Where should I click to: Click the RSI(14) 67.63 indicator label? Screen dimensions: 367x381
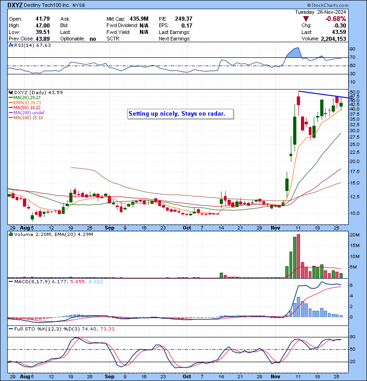pos(33,45)
